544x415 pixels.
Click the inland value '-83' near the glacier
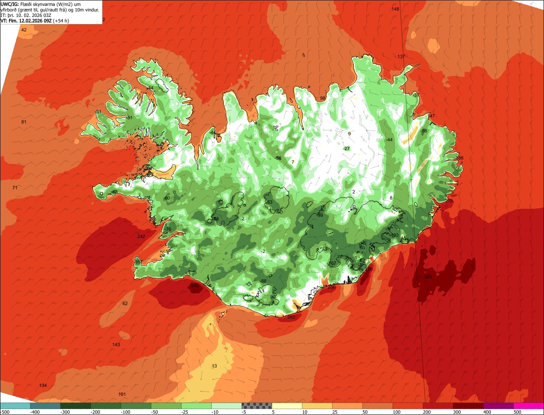269,202
